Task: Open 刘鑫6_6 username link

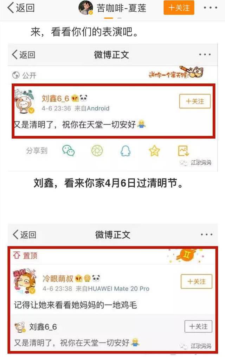Action: [55, 98]
